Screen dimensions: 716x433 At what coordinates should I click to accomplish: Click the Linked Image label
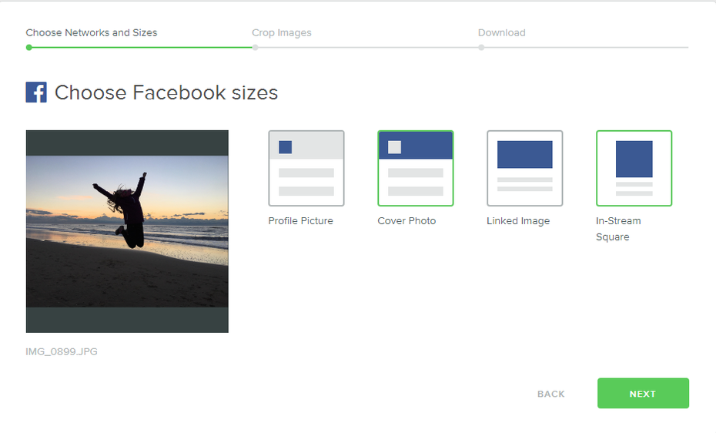[518, 221]
